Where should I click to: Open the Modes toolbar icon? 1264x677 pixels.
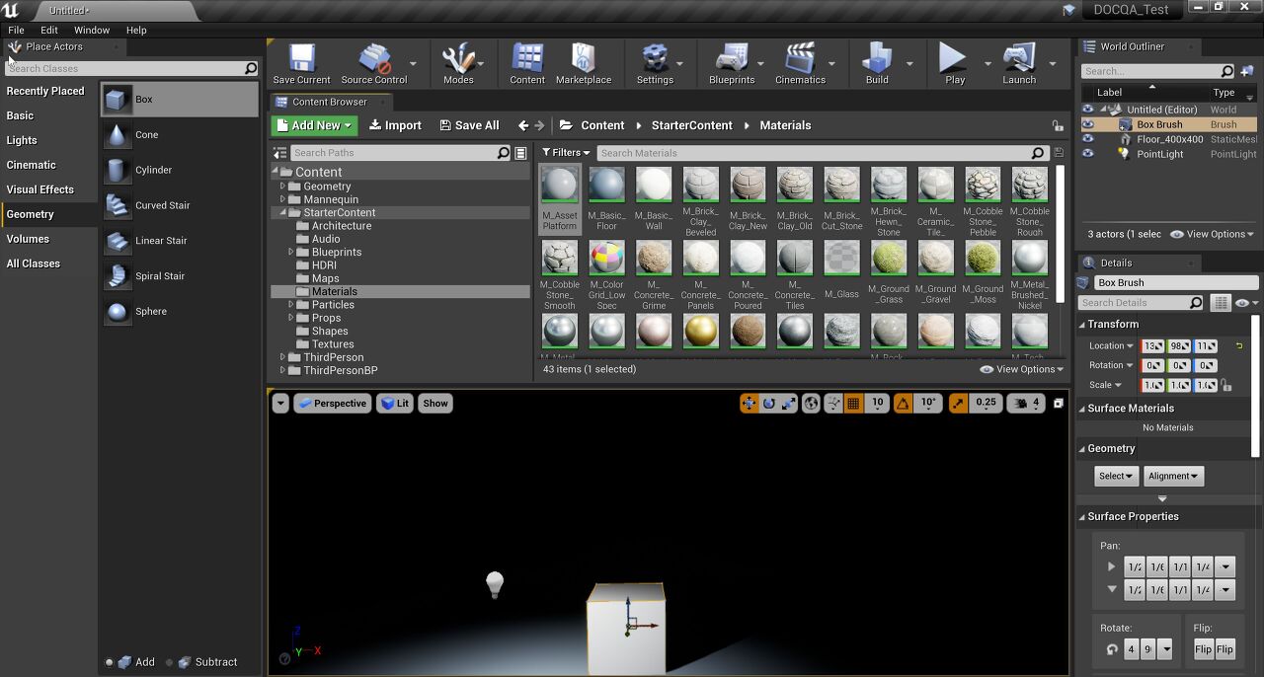click(458, 64)
